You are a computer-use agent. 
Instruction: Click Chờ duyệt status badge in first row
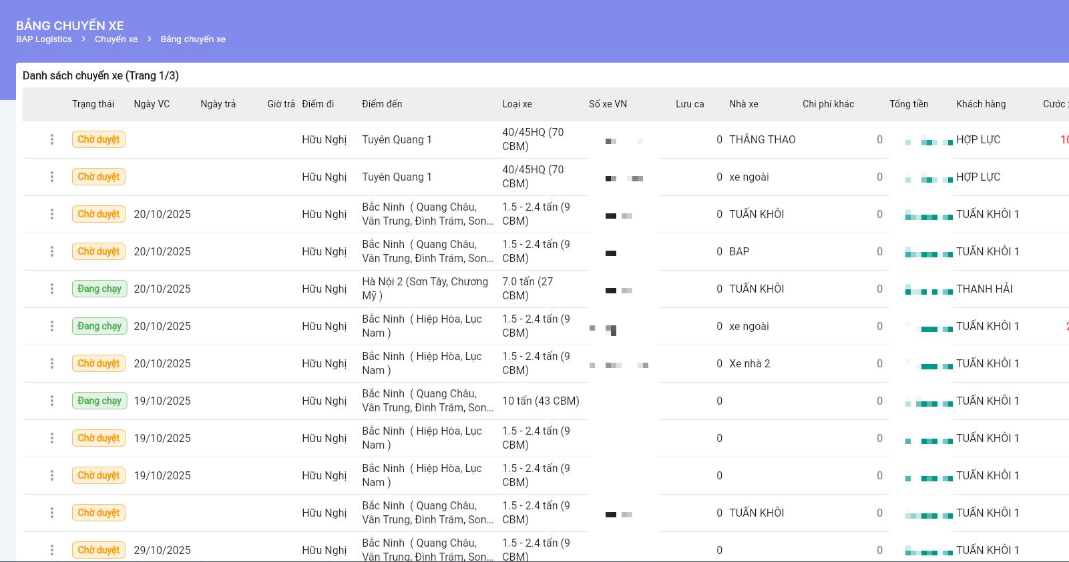tap(99, 139)
